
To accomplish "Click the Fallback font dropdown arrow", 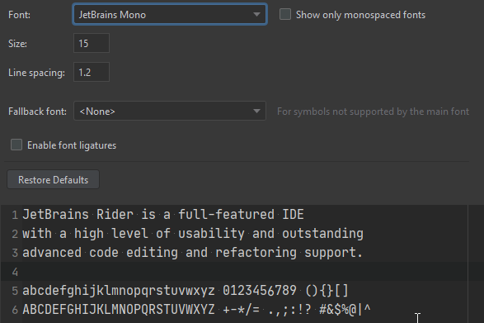I will 256,111.
